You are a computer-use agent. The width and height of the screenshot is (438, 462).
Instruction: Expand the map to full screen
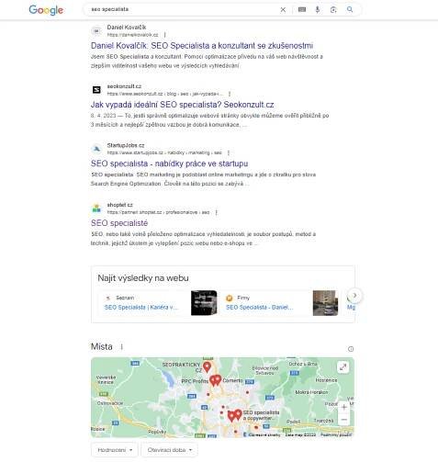click(343, 366)
